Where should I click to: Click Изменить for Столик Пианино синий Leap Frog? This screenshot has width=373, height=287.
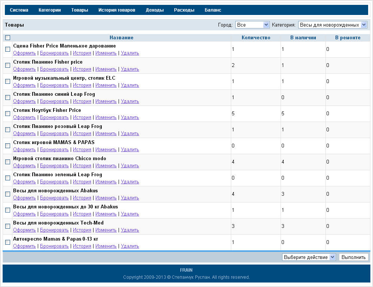[x=106, y=101]
